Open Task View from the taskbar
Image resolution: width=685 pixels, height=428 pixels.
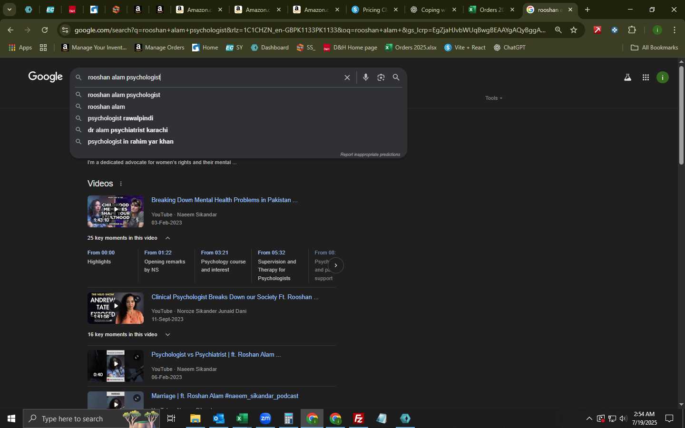click(x=171, y=418)
